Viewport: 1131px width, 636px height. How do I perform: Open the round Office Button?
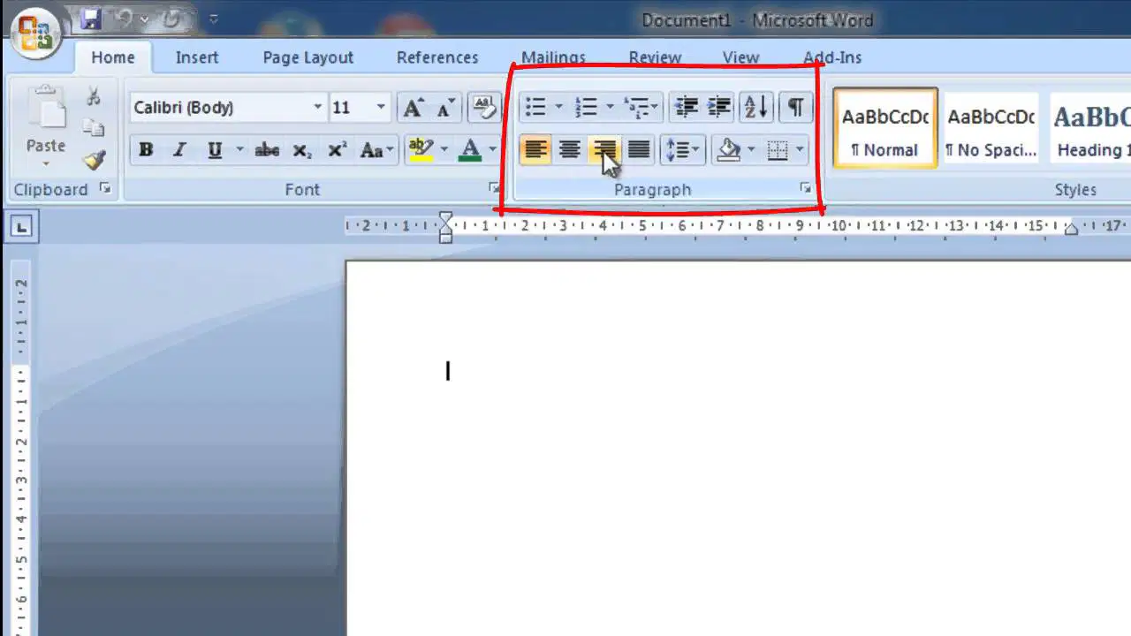[34, 34]
